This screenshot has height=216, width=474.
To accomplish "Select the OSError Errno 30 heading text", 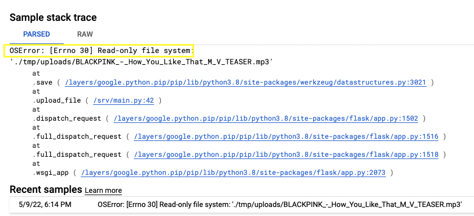I will point(101,51).
